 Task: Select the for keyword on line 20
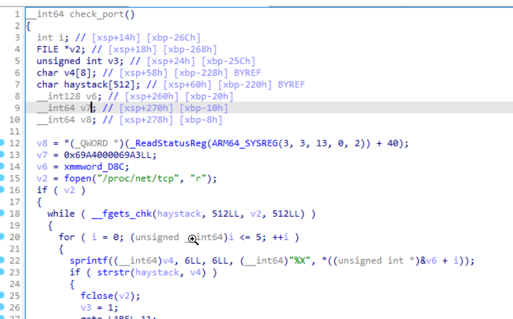(67, 237)
